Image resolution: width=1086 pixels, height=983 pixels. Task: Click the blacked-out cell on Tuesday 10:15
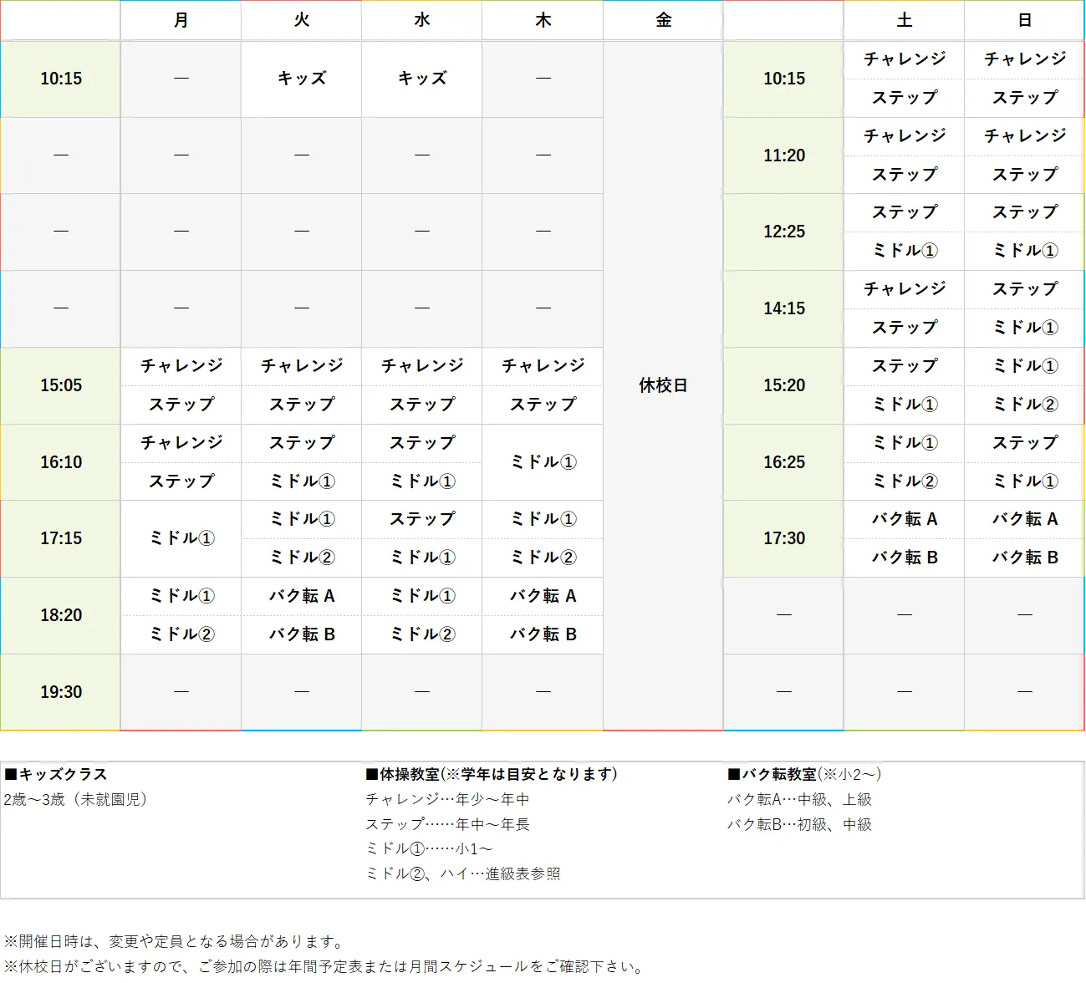tap(303, 79)
